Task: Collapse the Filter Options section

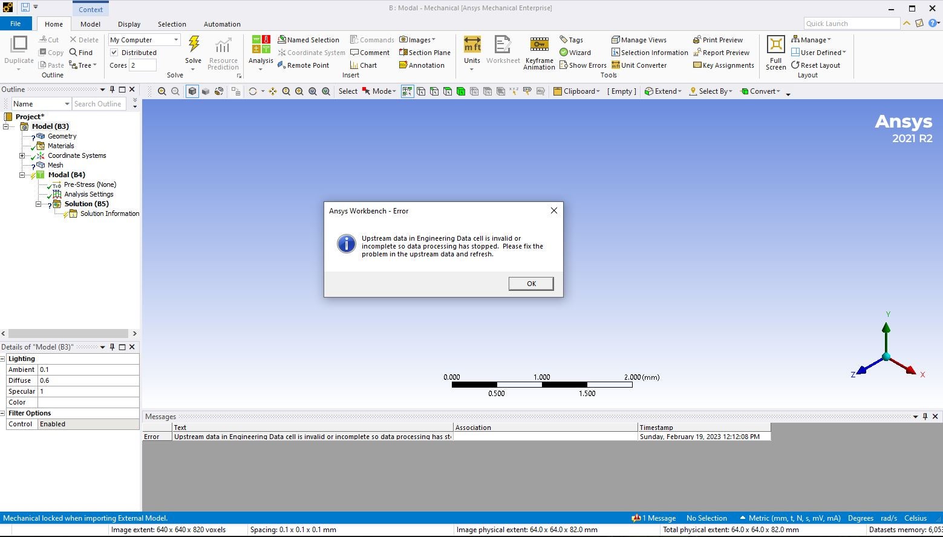Action: [x=3, y=413]
